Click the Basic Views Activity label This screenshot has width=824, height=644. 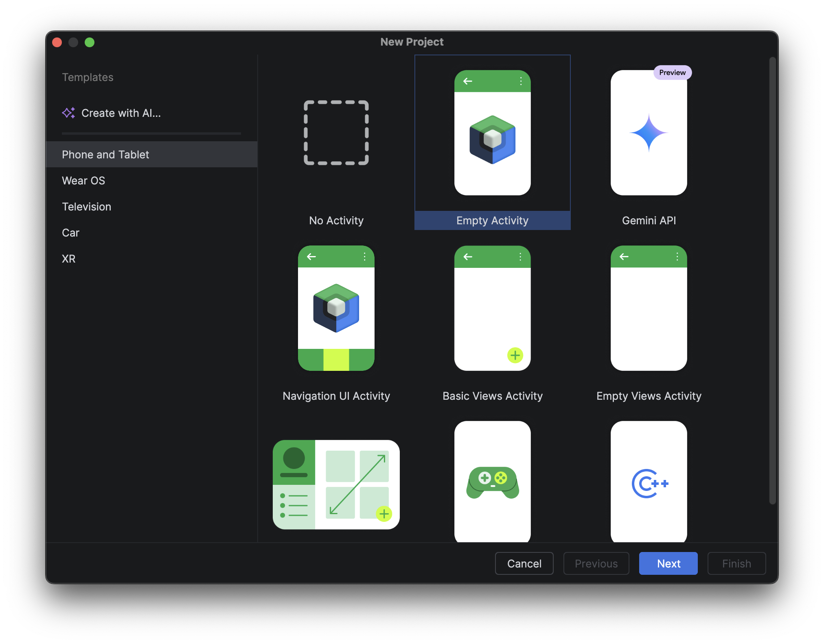tap(492, 396)
